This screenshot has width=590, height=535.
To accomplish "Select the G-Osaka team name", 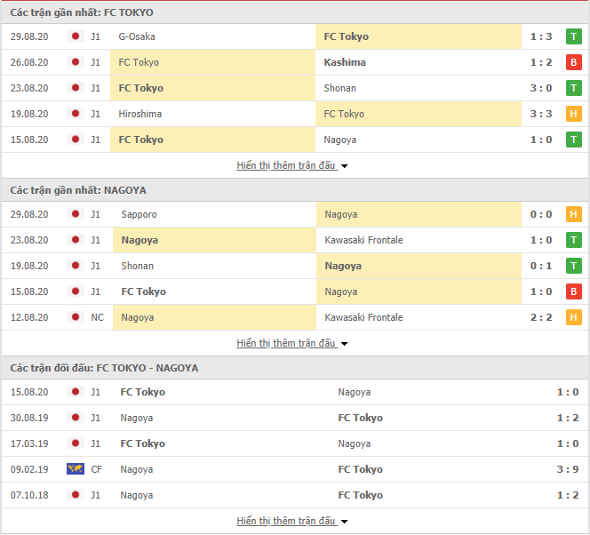I will coord(137,36).
